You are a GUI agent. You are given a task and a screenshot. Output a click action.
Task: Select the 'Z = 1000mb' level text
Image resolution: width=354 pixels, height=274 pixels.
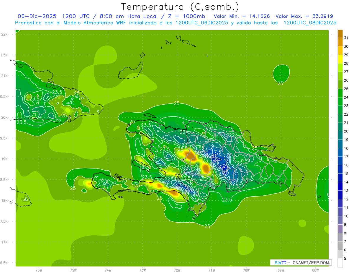(186, 16)
